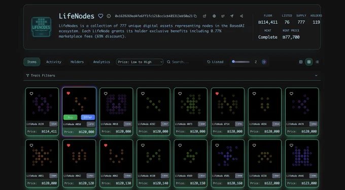Favorite LifeNode #656 with heart

coord(254,94)
